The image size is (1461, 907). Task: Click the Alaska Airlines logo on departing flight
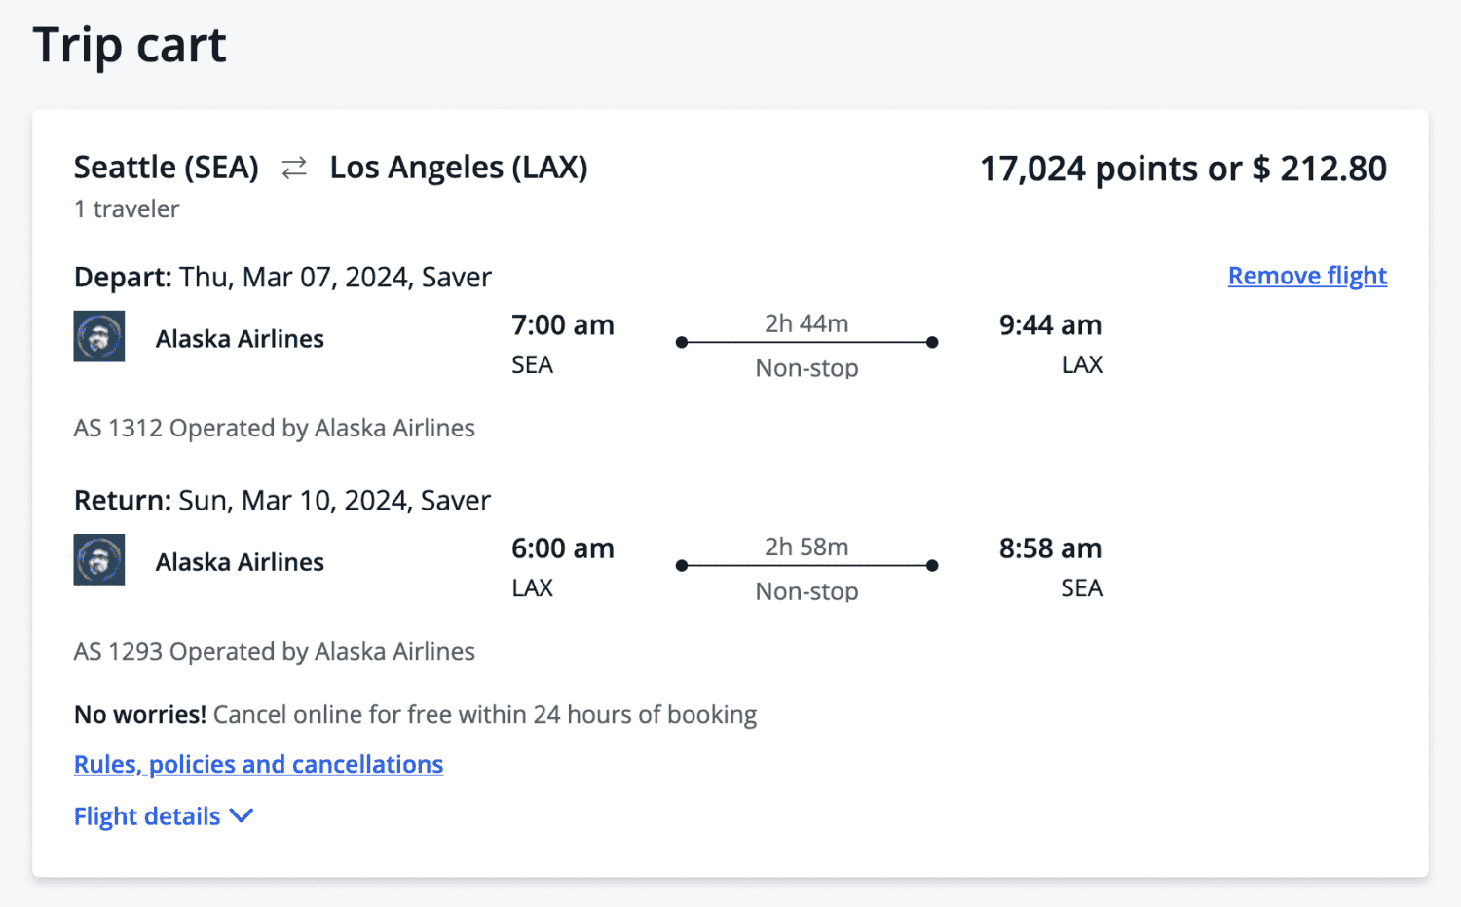pyautogui.click(x=98, y=336)
